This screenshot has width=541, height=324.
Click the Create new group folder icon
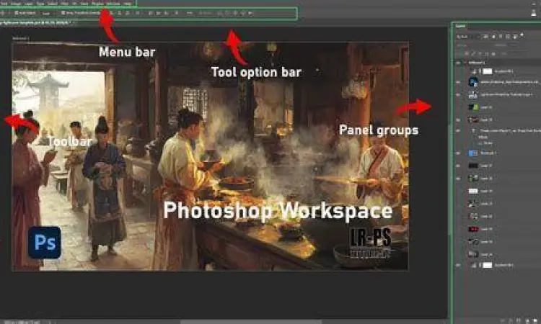(x=518, y=320)
